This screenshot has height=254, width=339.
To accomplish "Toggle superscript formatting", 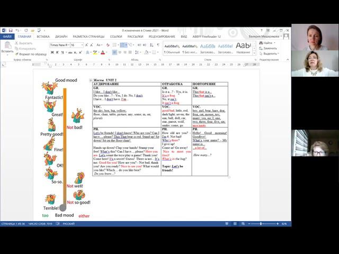I will pyautogui.click(x=81, y=52).
